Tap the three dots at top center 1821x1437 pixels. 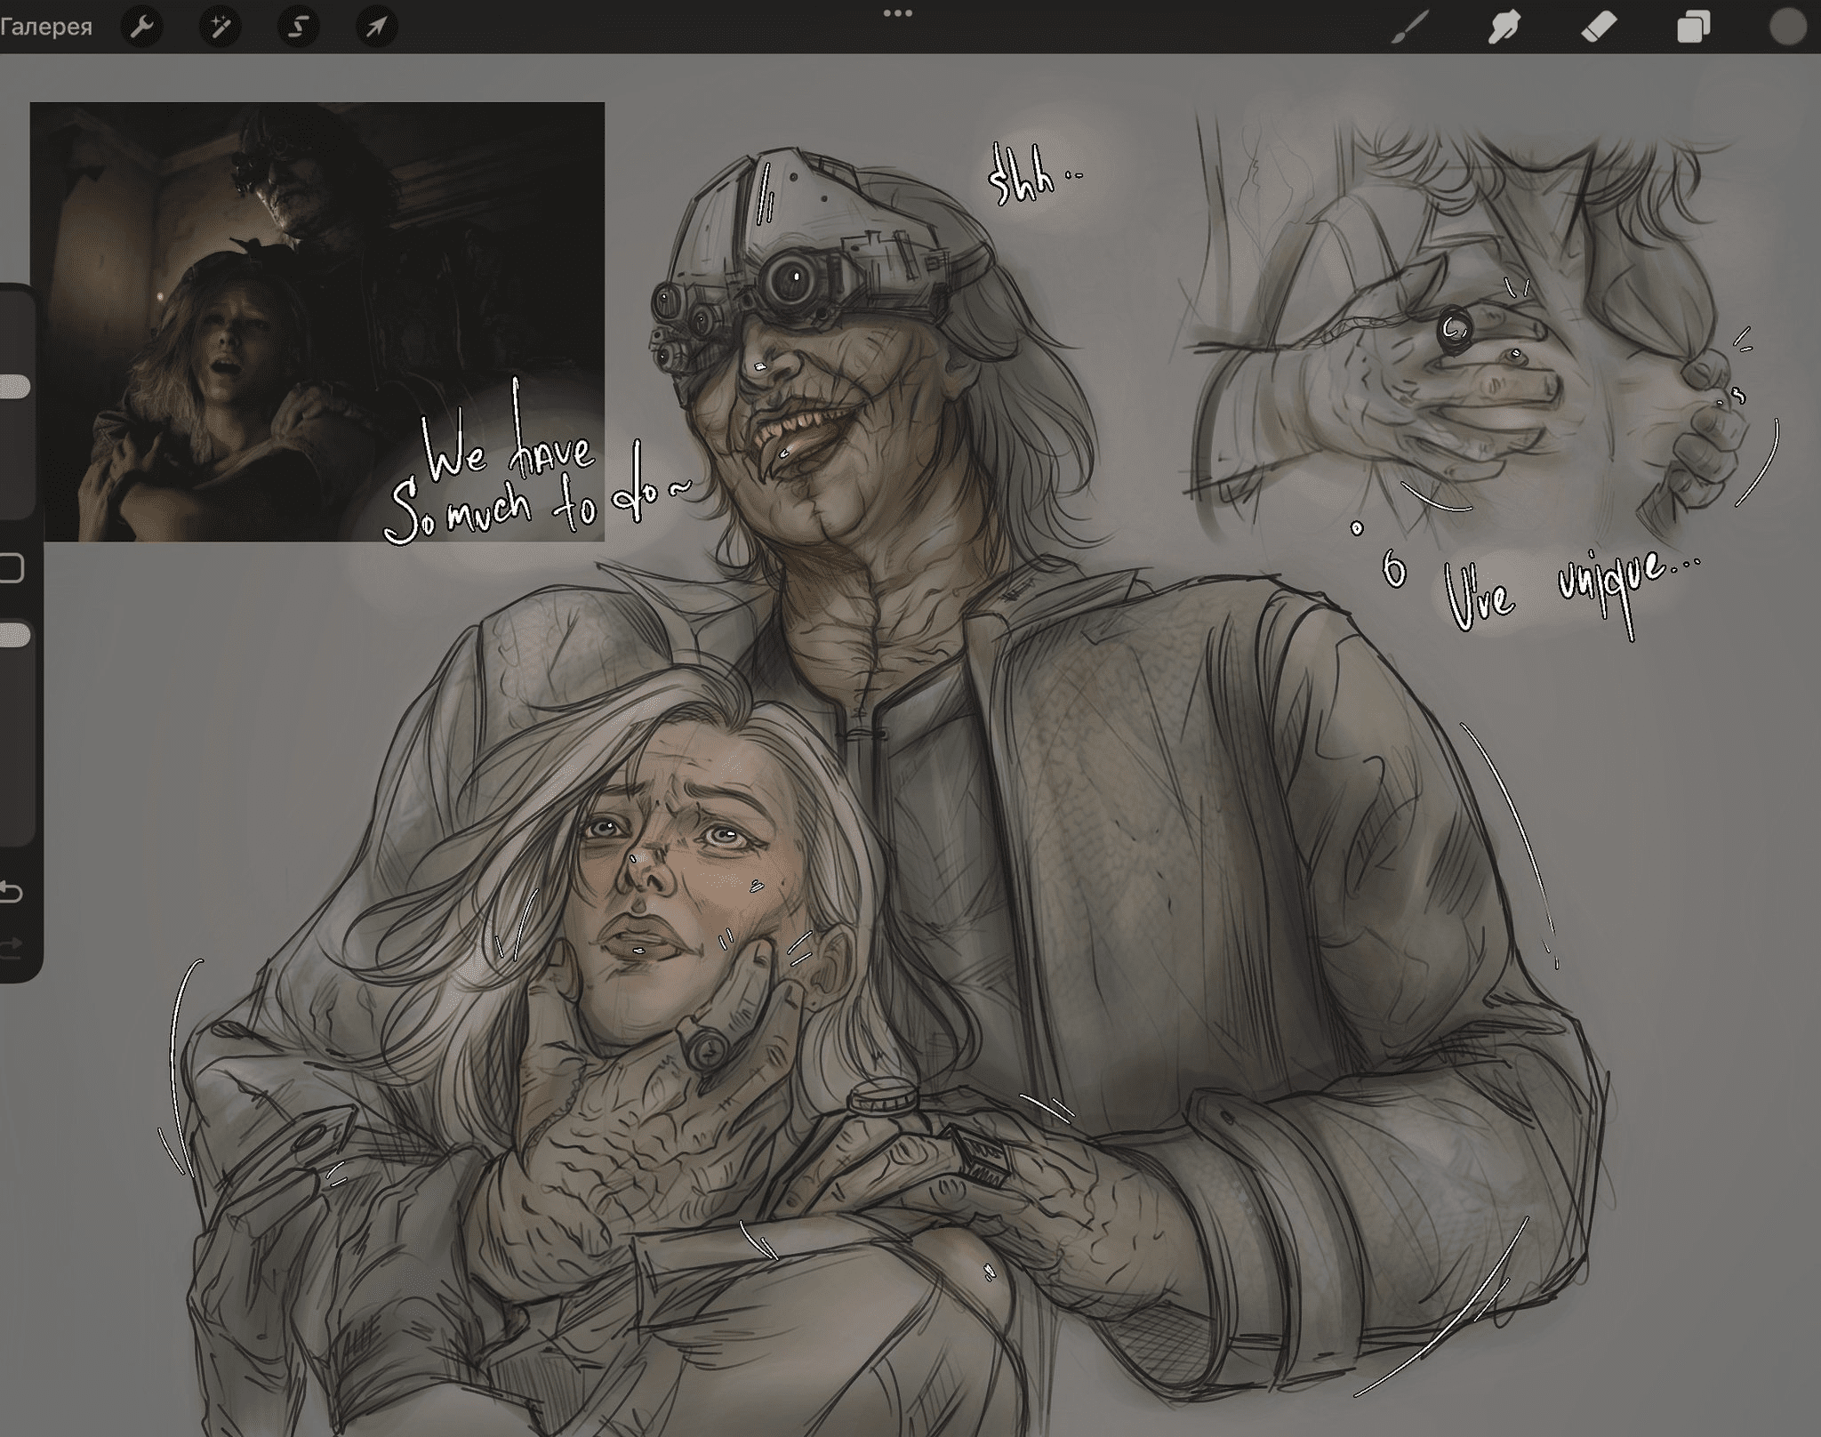897,13
